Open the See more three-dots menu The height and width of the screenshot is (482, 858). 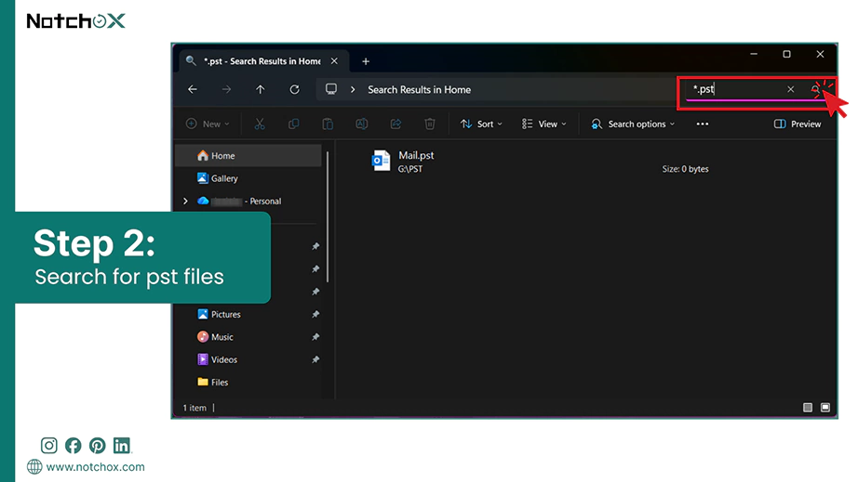click(703, 124)
